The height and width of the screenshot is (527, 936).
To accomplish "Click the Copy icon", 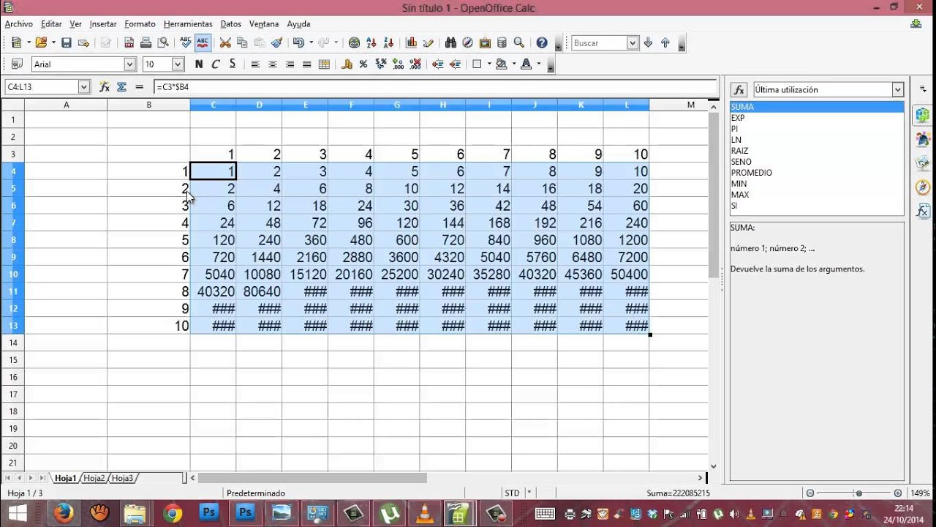I will pos(242,43).
